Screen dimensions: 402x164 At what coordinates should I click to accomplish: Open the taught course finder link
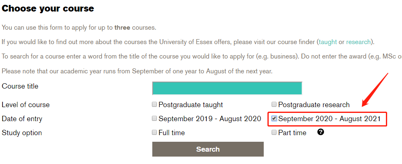point(328,42)
